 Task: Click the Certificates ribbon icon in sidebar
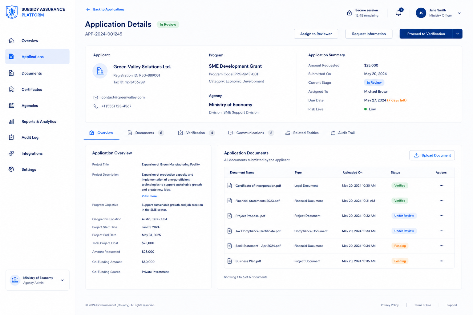[11, 90]
